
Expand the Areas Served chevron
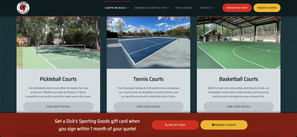click(194, 8)
